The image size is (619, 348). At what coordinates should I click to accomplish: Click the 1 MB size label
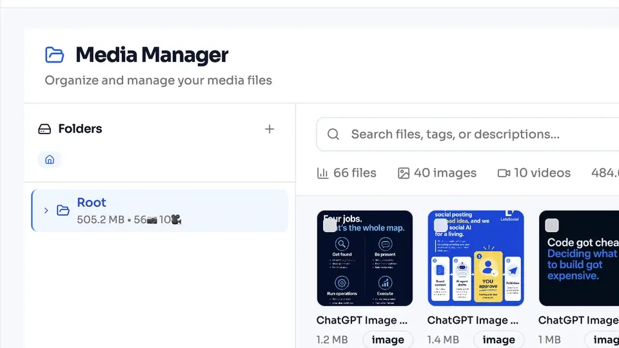coord(549,340)
